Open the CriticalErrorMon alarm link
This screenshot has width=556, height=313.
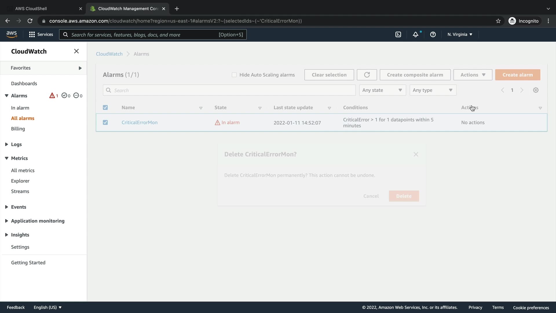139,123
